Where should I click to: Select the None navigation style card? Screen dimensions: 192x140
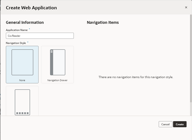coord(22,64)
